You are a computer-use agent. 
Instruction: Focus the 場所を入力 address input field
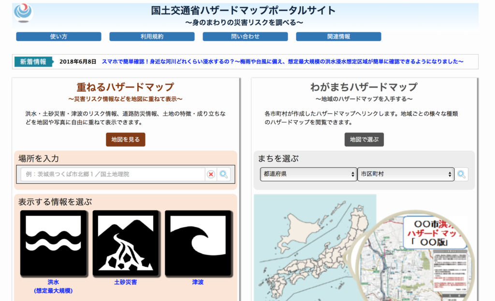click(113, 174)
